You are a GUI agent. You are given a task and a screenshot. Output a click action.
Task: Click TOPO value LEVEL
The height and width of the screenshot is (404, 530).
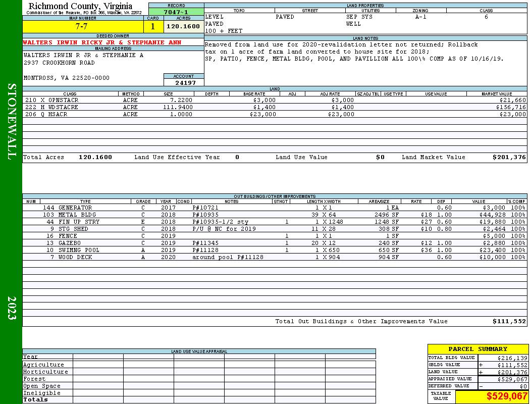[x=214, y=17]
